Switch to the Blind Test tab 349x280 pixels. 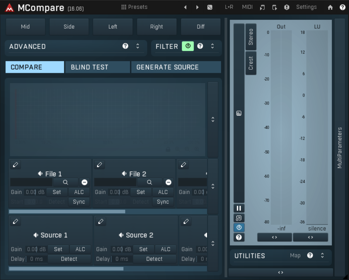point(98,67)
